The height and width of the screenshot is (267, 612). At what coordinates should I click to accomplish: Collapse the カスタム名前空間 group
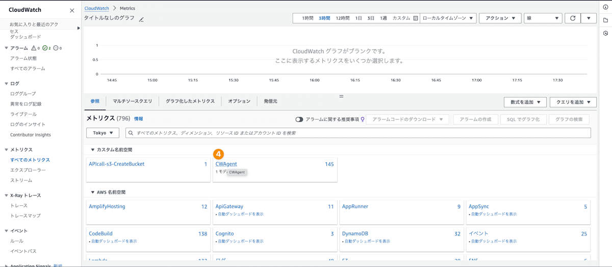93,150
